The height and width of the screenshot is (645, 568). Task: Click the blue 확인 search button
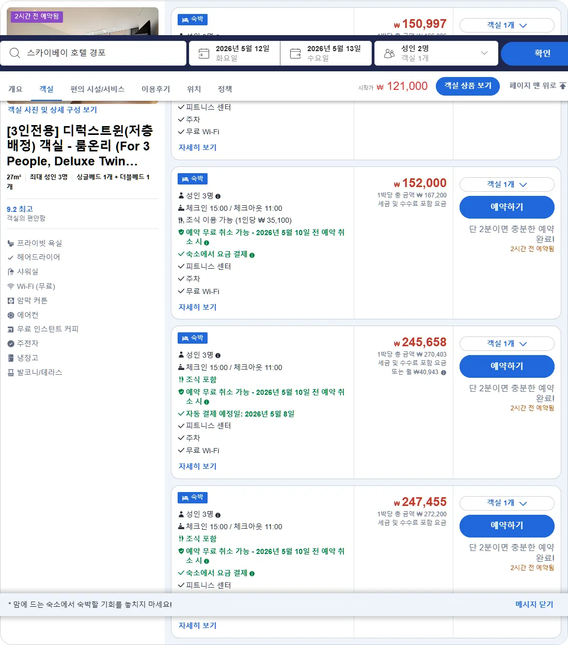534,53
